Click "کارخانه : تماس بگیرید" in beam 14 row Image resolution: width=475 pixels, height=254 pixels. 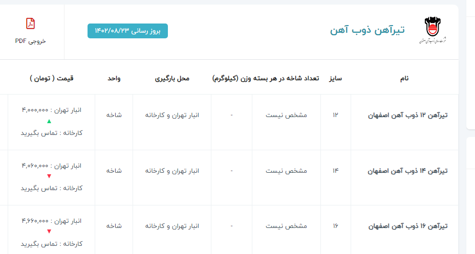[51, 188]
